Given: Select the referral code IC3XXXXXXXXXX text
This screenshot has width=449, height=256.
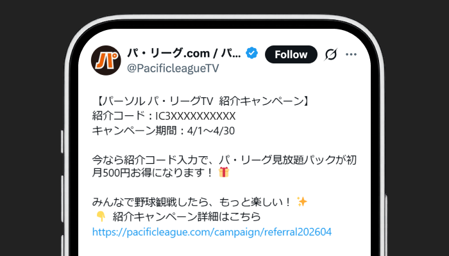Looking at the screenshot, I should point(195,116).
